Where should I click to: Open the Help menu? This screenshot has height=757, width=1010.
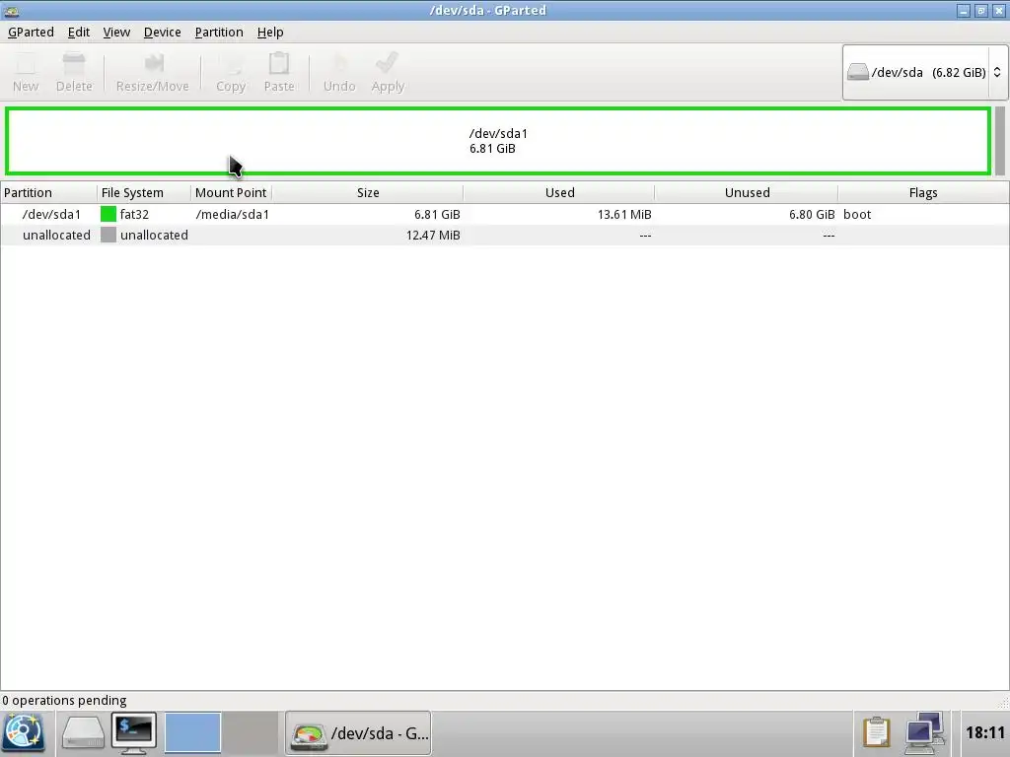pos(270,33)
